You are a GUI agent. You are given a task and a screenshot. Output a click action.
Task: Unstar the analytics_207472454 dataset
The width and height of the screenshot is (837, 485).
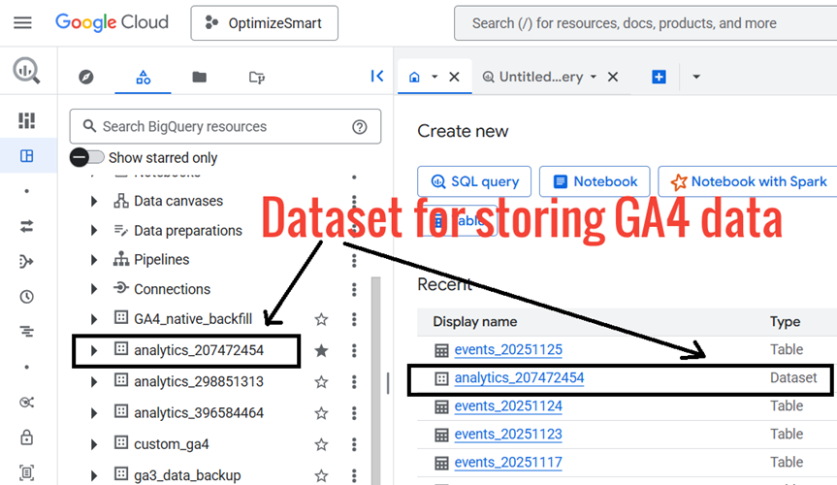(x=321, y=350)
